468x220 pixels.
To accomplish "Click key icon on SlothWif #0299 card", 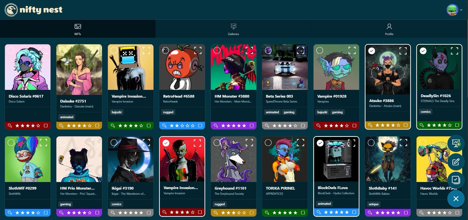I will pos(10,213).
